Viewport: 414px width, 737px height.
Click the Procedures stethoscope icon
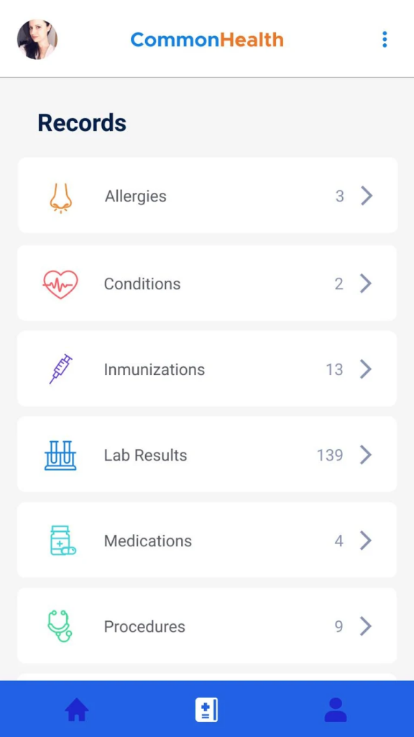tap(61, 625)
